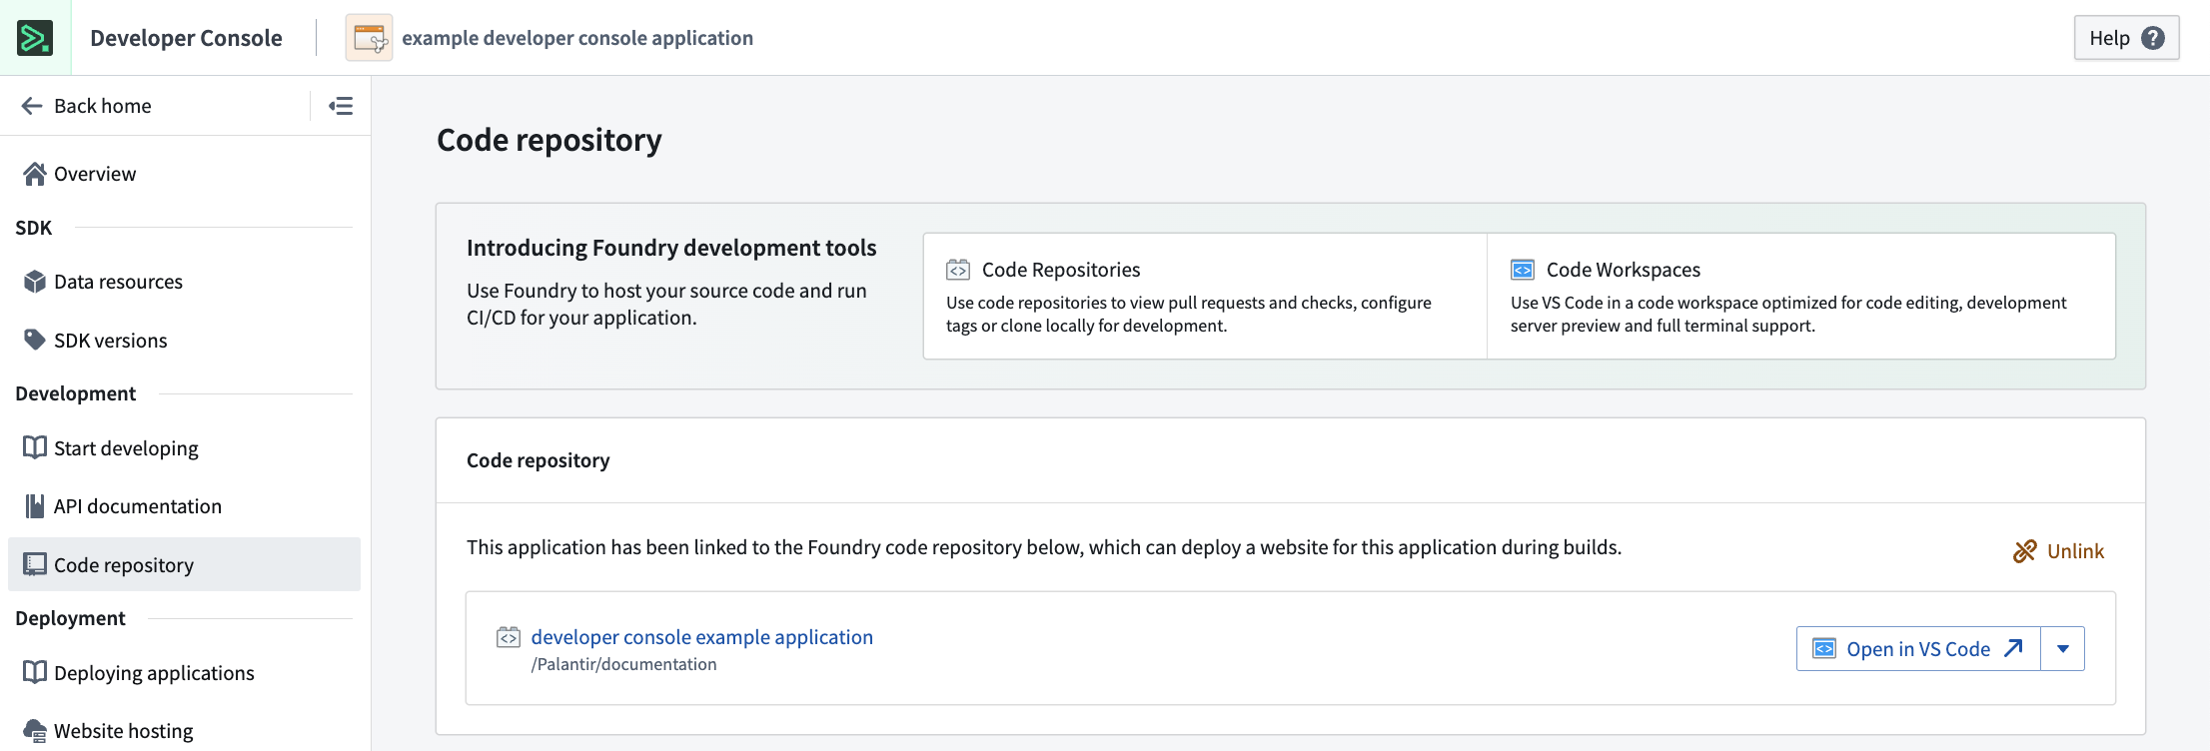Click Introducing Foundry development tools heading

pyautogui.click(x=671, y=248)
